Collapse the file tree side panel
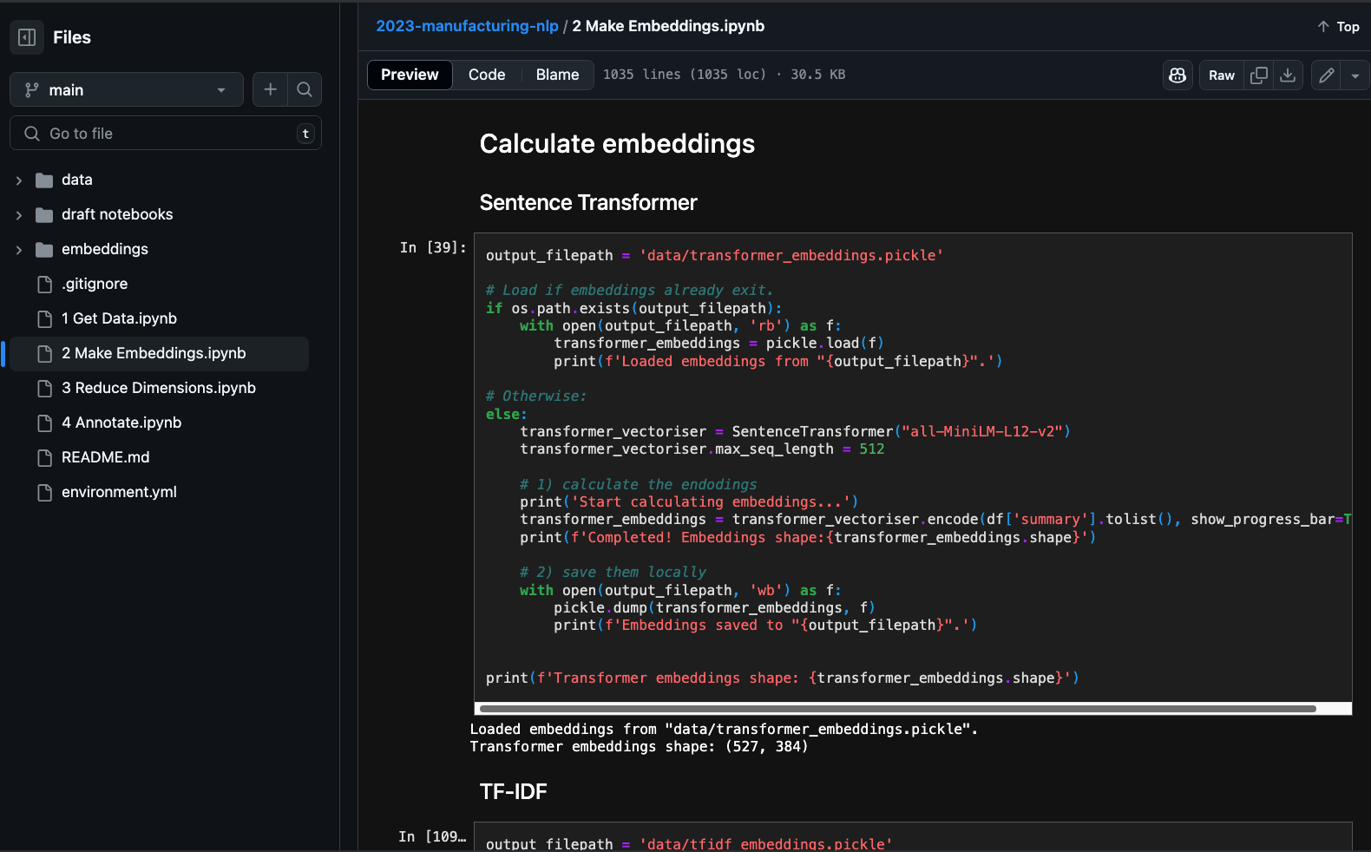Screen dimensions: 1371x852 pos(27,37)
